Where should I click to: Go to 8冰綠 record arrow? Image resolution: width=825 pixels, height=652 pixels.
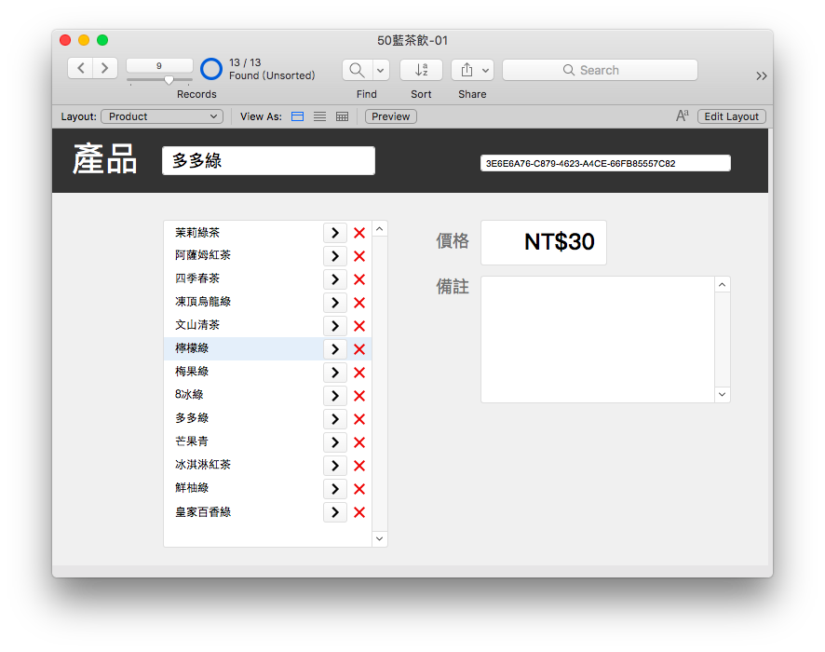(x=335, y=396)
